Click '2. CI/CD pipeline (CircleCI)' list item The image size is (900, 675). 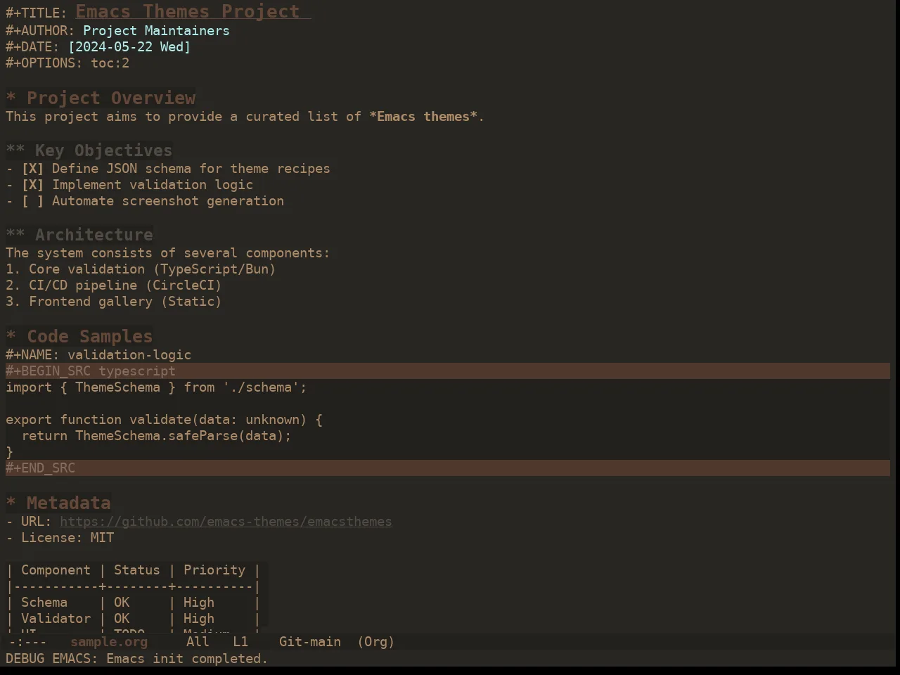pyautogui.click(x=114, y=285)
